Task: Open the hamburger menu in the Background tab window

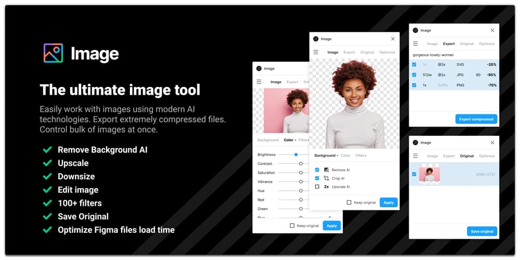Action: pos(316,52)
